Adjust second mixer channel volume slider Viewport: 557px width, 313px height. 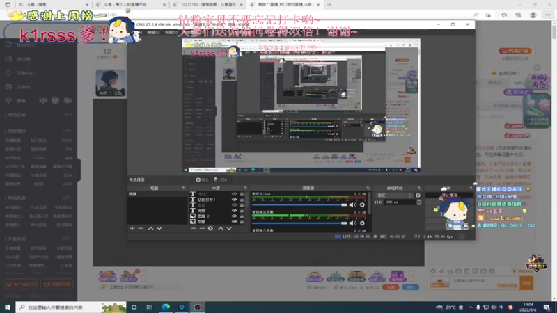coord(299,223)
